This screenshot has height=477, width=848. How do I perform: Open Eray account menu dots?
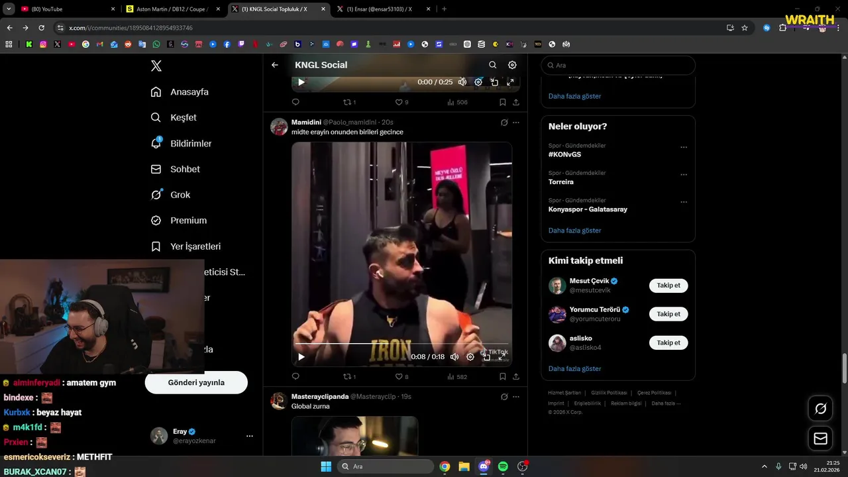(x=250, y=436)
